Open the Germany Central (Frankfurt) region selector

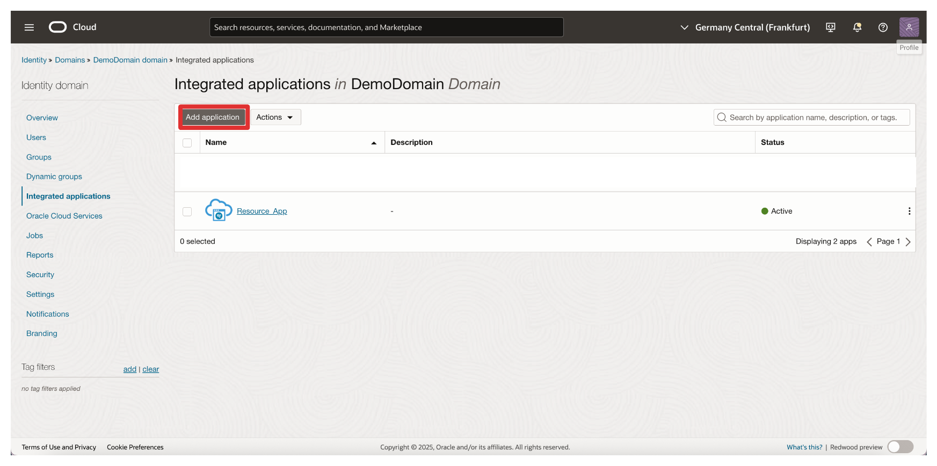pyautogui.click(x=744, y=27)
